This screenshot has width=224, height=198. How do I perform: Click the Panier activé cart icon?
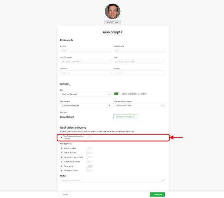[61, 166]
